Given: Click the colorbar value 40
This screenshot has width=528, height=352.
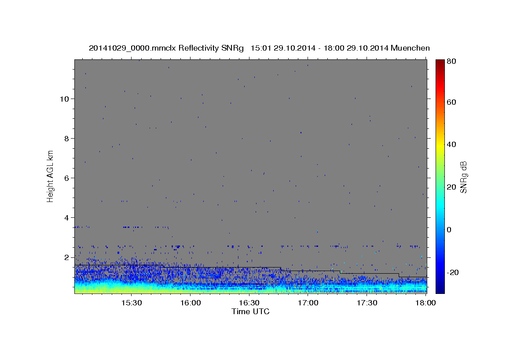Looking at the screenshot, I should [451, 144].
